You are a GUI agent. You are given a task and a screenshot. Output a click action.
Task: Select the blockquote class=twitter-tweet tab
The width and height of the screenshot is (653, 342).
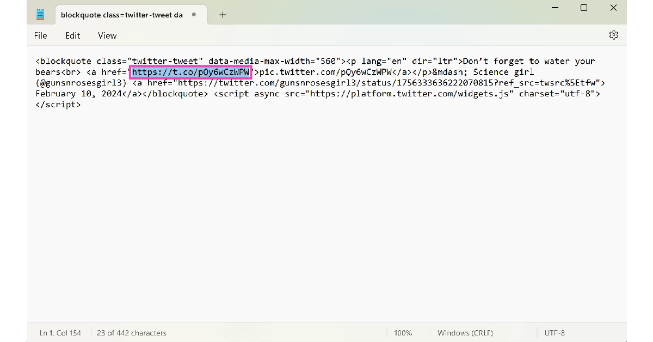click(x=121, y=15)
